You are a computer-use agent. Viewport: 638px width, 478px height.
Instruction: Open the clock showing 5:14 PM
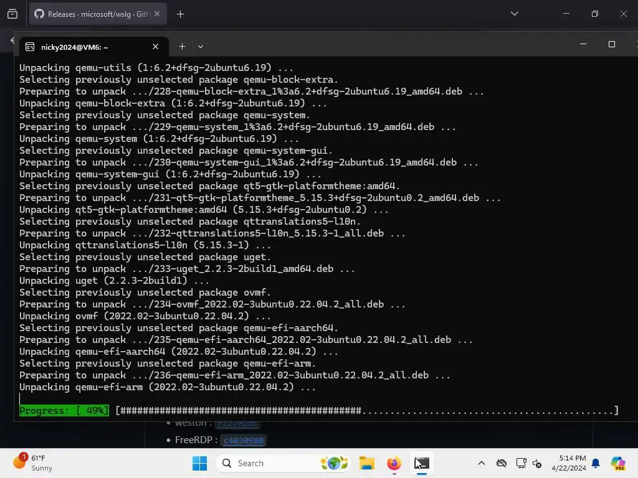tap(568, 463)
